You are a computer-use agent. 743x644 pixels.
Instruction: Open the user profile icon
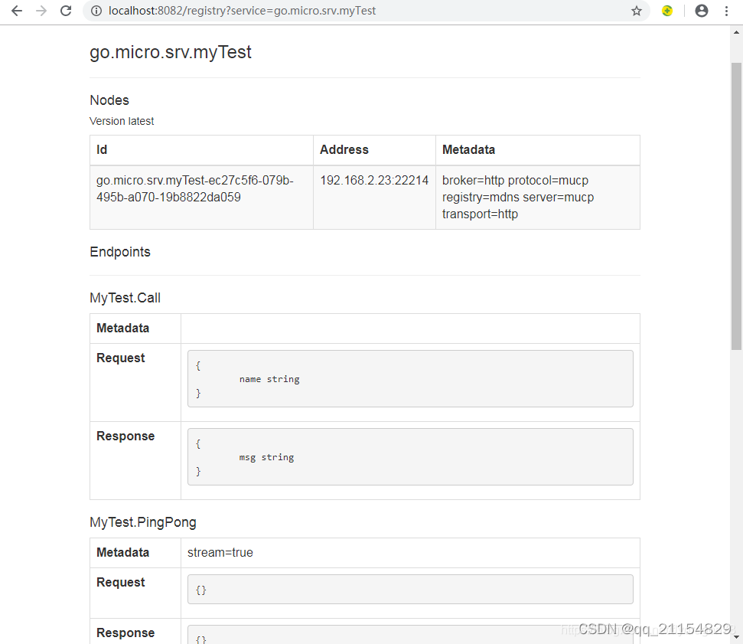(702, 11)
